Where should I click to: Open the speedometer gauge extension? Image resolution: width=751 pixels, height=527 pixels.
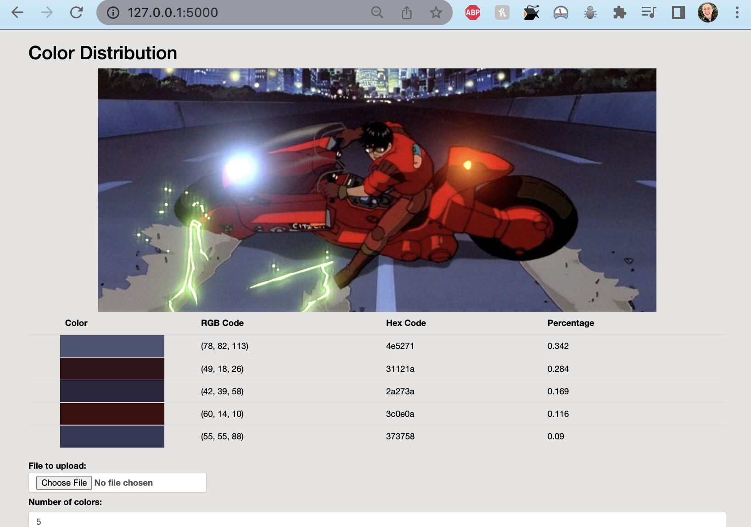point(561,12)
